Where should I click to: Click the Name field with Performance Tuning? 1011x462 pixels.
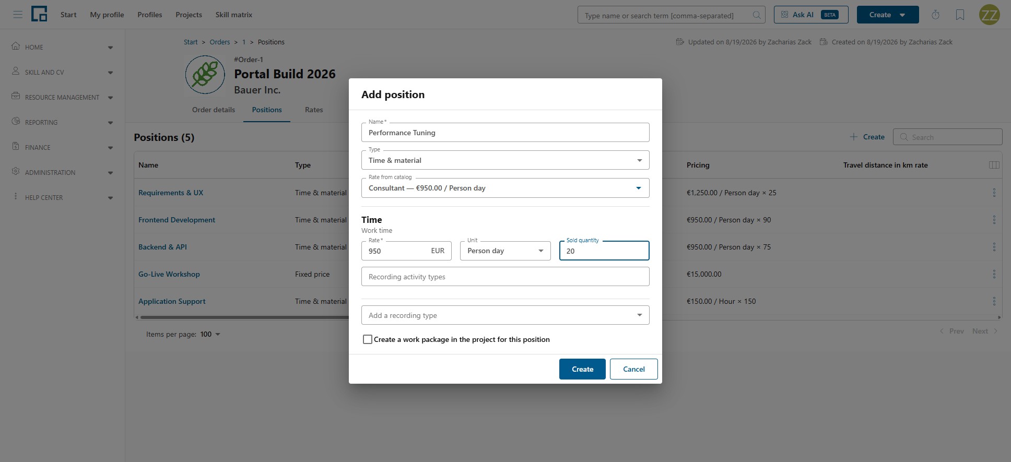(505, 133)
